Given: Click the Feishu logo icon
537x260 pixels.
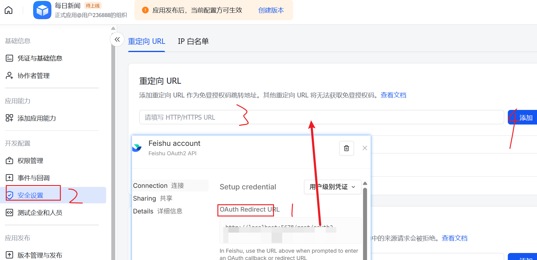Looking at the screenshot, I should pyautogui.click(x=137, y=148).
